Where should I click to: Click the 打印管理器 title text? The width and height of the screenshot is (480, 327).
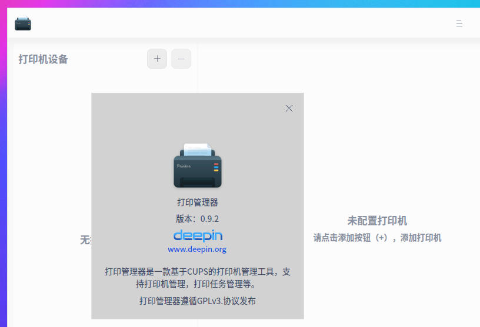pos(198,203)
